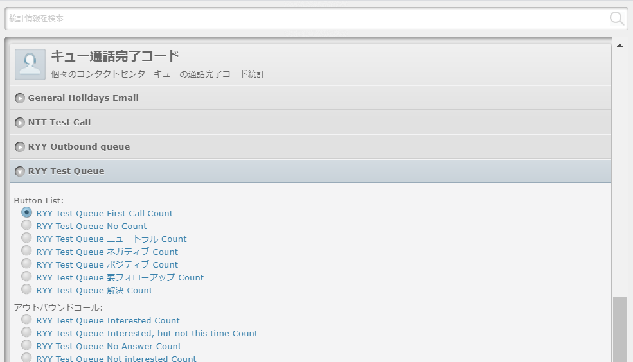Open RYY Test Queue 解決 Count link
The height and width of the screenshot is (362, 633).
coord(94,291)
